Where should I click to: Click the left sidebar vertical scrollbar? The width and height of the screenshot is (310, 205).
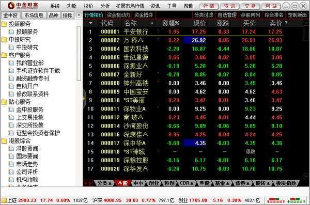79,53
